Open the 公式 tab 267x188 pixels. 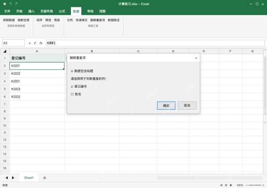coord(62,11)
